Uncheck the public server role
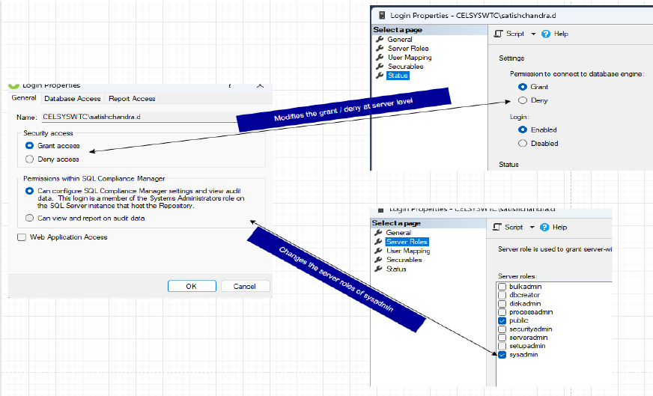The image size is (653, 396). click(502, 320)
